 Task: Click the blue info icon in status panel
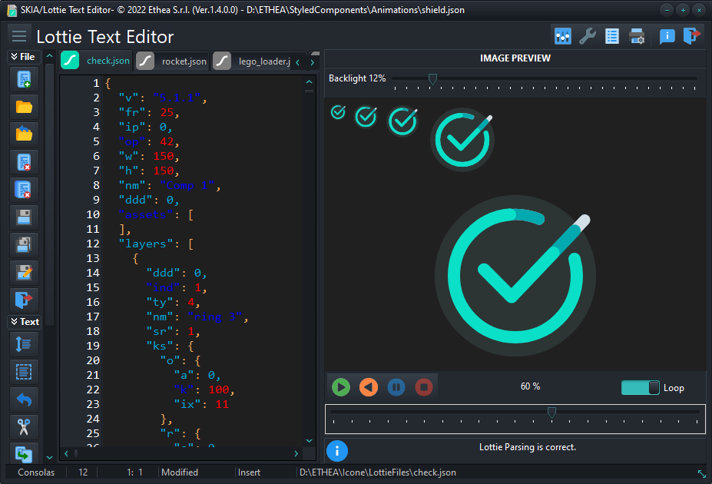tap(337, 451)
